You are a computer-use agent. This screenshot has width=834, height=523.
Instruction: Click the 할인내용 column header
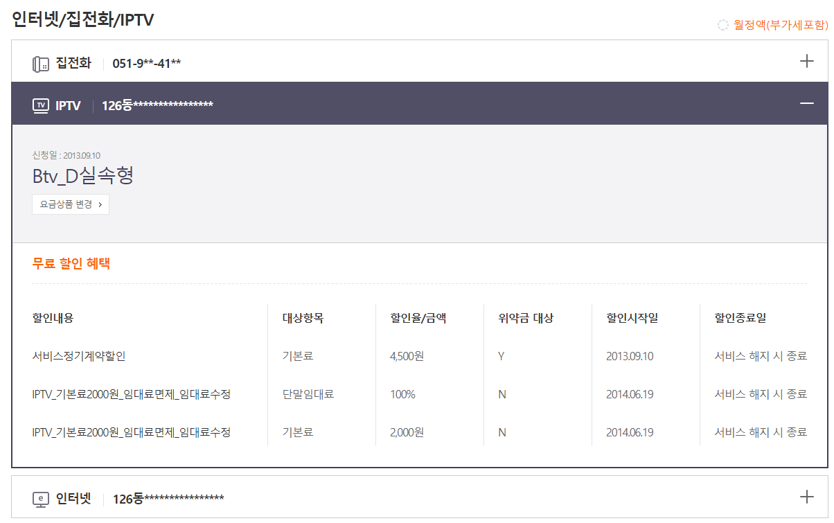click(x=53, y=318)
